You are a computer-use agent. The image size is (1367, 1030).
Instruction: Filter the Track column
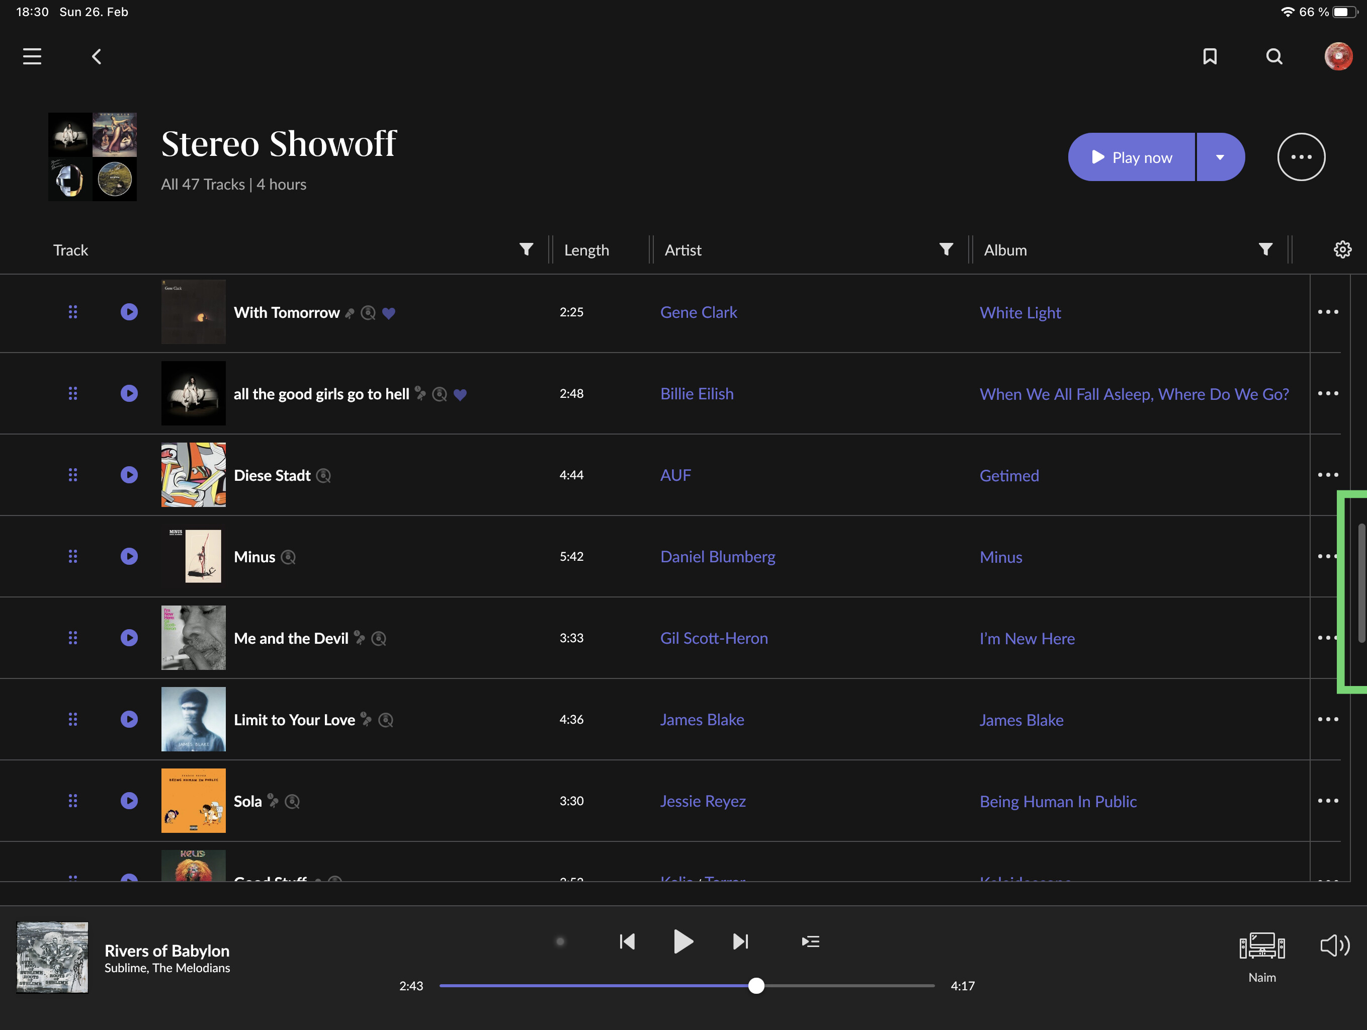526,249
